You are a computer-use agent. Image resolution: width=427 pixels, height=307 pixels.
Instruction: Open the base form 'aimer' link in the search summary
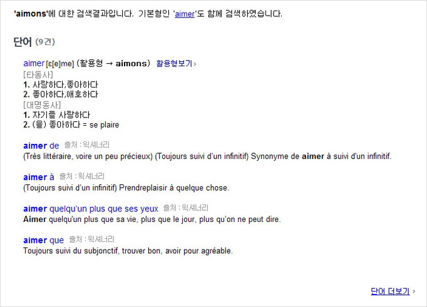point(185,14)
